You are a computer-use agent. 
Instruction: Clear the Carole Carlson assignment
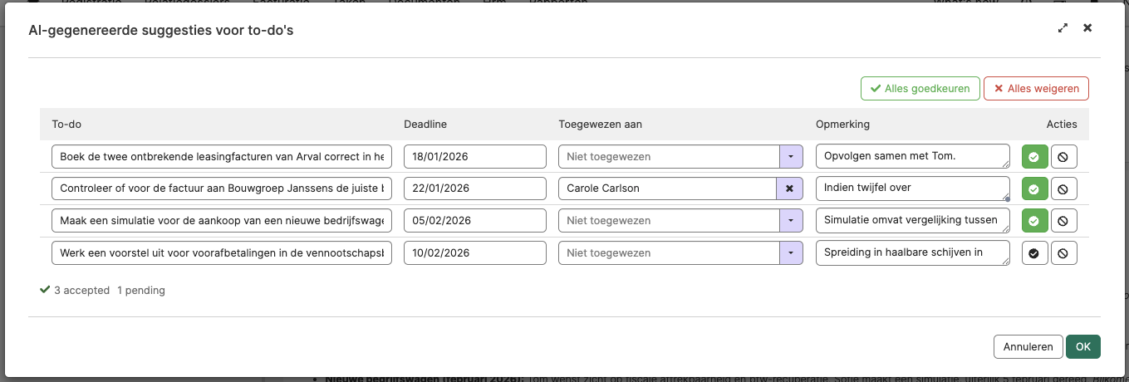789,189
